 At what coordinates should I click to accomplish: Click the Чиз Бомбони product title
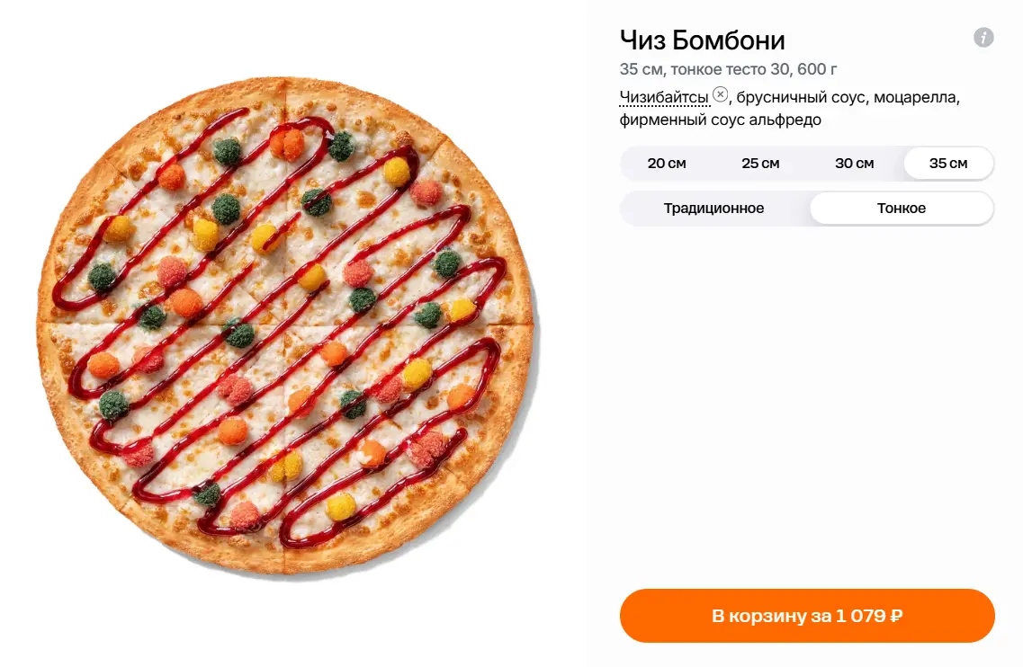[x=702, y=40]
